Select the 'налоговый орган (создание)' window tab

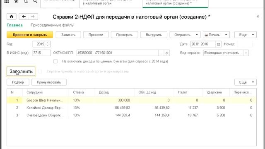[x=175, y=4]
